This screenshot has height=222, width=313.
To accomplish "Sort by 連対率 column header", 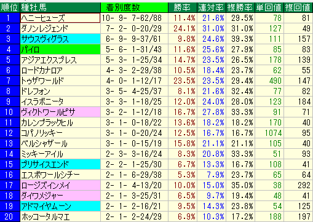I will pos(212,7).
